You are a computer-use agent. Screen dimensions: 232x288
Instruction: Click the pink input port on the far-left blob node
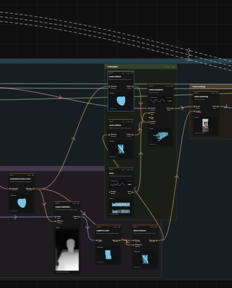click(10, 189)
